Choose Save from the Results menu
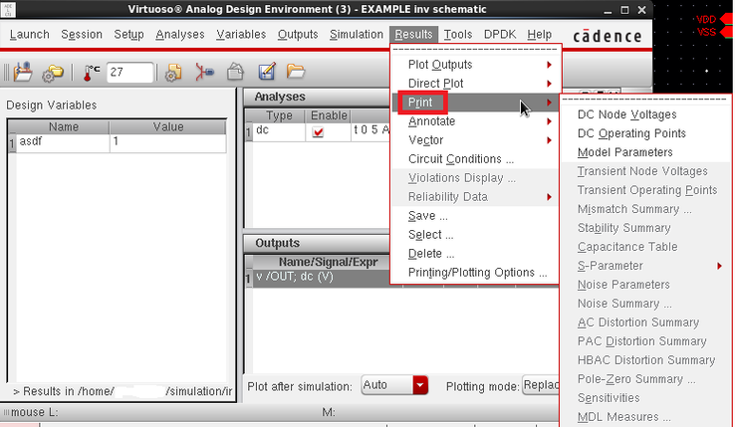737x427 pixels. click(427, 216)
